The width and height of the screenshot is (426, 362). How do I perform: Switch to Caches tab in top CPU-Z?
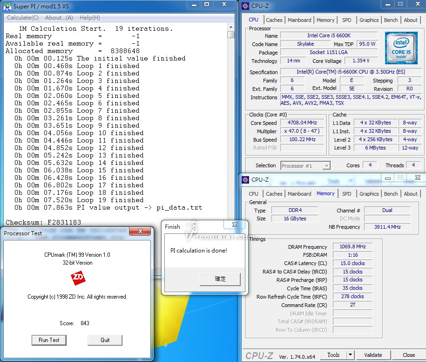[274, 20]
